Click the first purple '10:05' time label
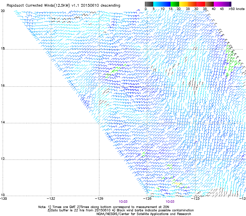The image size is (246, 216). [123, 202]
